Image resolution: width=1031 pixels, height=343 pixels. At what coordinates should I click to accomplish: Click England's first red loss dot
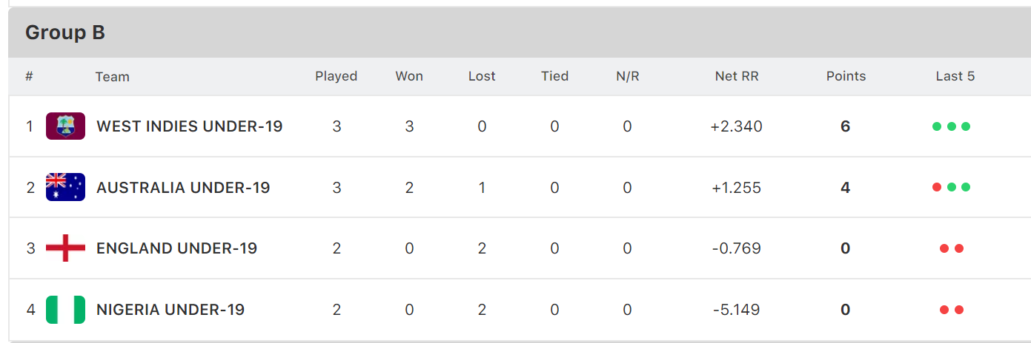[x=944, y=248]
